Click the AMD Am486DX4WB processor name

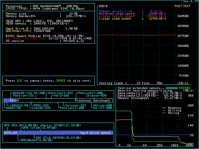[47, 6]
